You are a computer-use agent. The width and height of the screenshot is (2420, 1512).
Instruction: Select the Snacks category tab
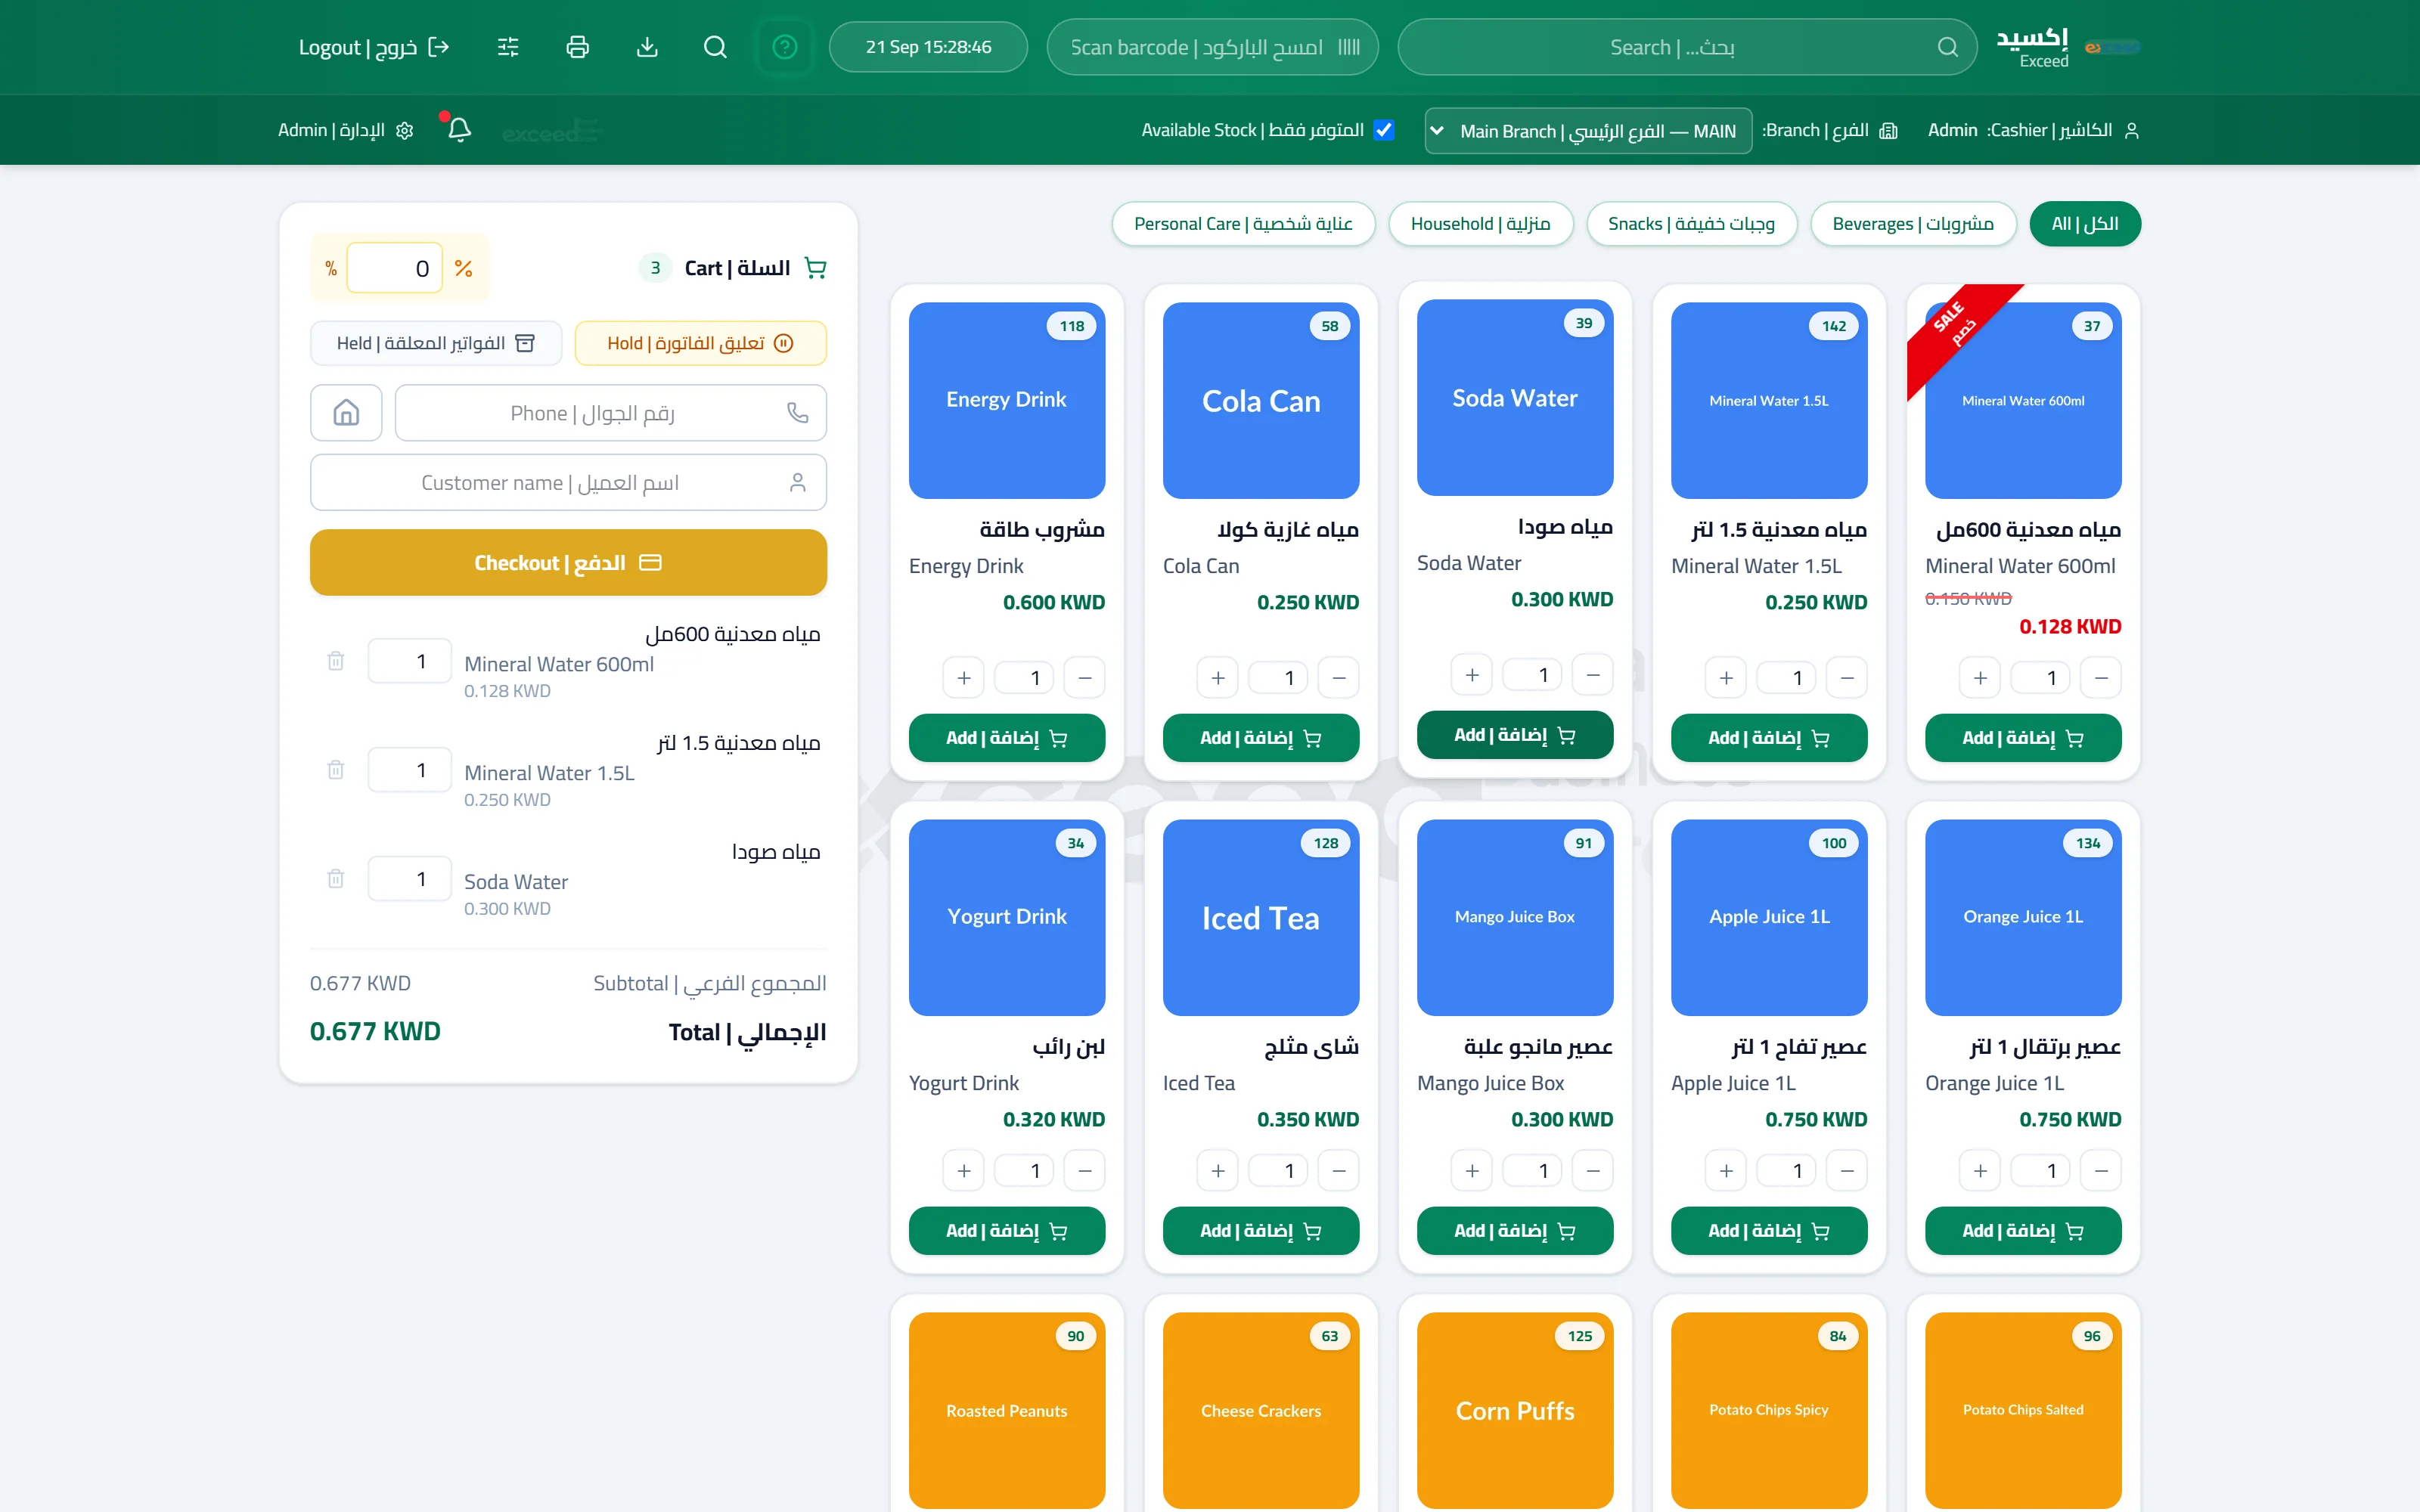(x=1692, y=224)
